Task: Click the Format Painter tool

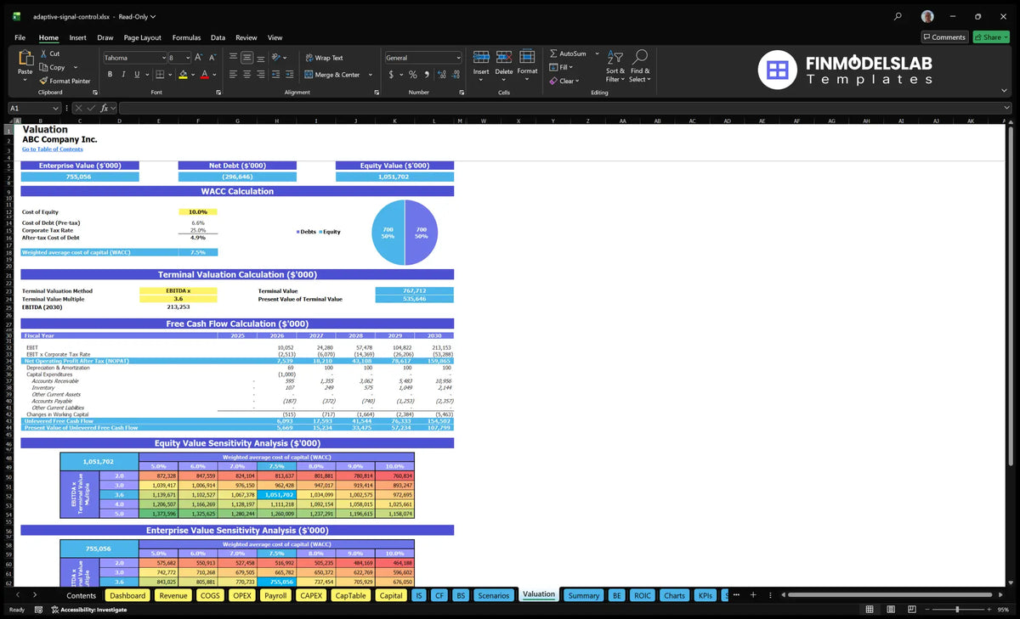Action: click(x=65, y=81)
